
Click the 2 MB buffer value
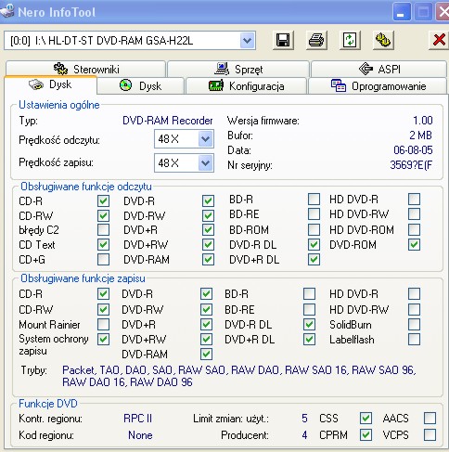pos(420,136)
